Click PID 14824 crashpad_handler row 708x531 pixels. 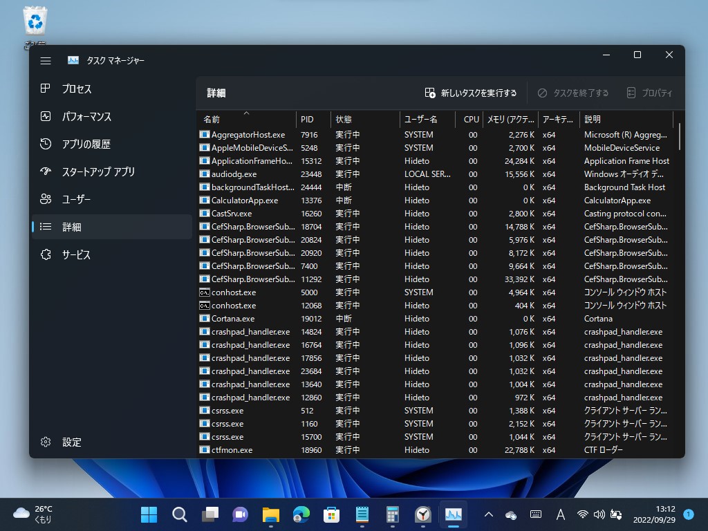click(436, 331)
